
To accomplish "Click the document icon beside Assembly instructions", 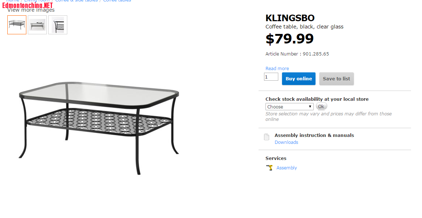I will (267, 137).
